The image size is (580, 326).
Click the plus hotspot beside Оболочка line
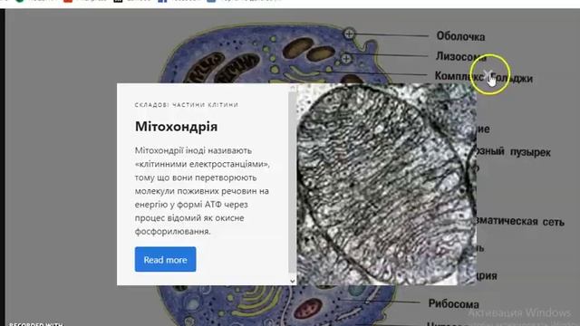[x=349, y=34]
